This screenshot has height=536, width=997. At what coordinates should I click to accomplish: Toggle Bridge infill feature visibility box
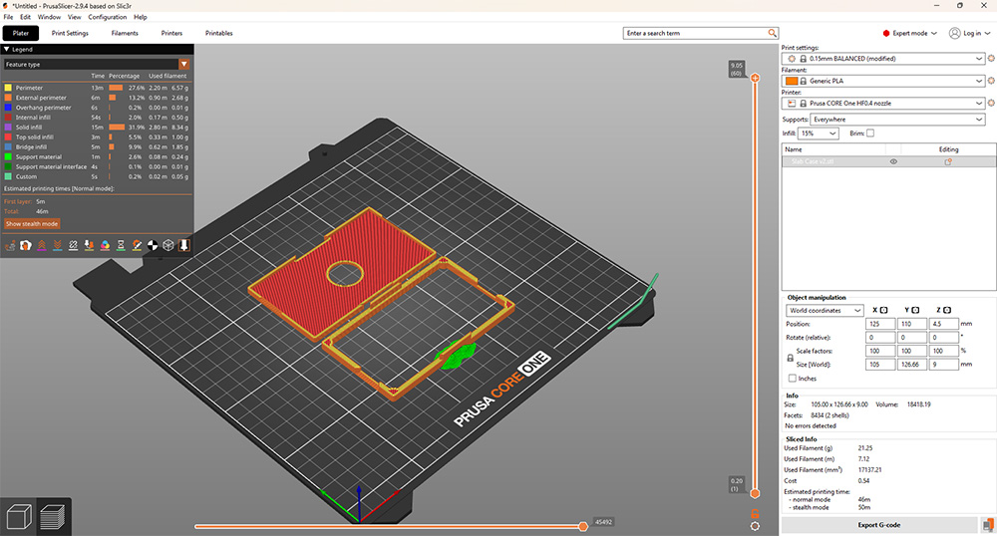click(8, 146)
